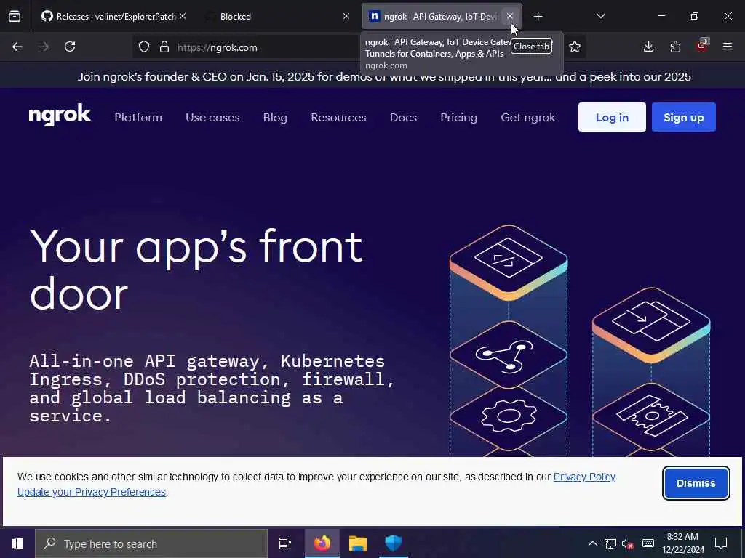This screenshot has height=558, width=745.
Task: Go to the Blog page
Action: click(x=275, y=117)
